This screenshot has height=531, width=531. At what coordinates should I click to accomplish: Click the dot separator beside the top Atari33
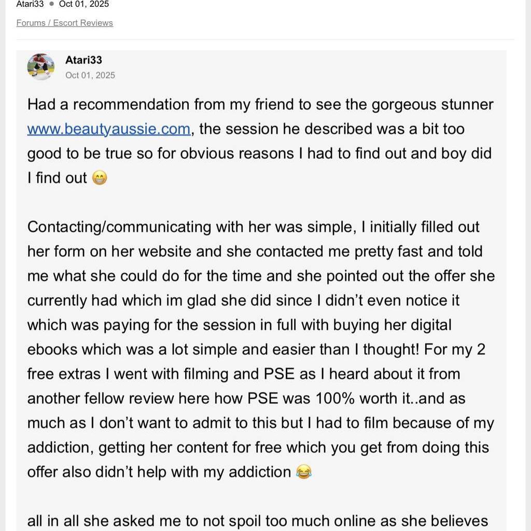51,4
